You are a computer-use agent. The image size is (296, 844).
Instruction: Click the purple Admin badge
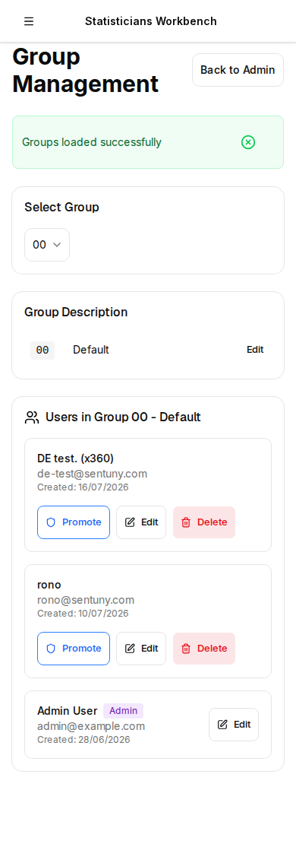click(x=123, y=710)
